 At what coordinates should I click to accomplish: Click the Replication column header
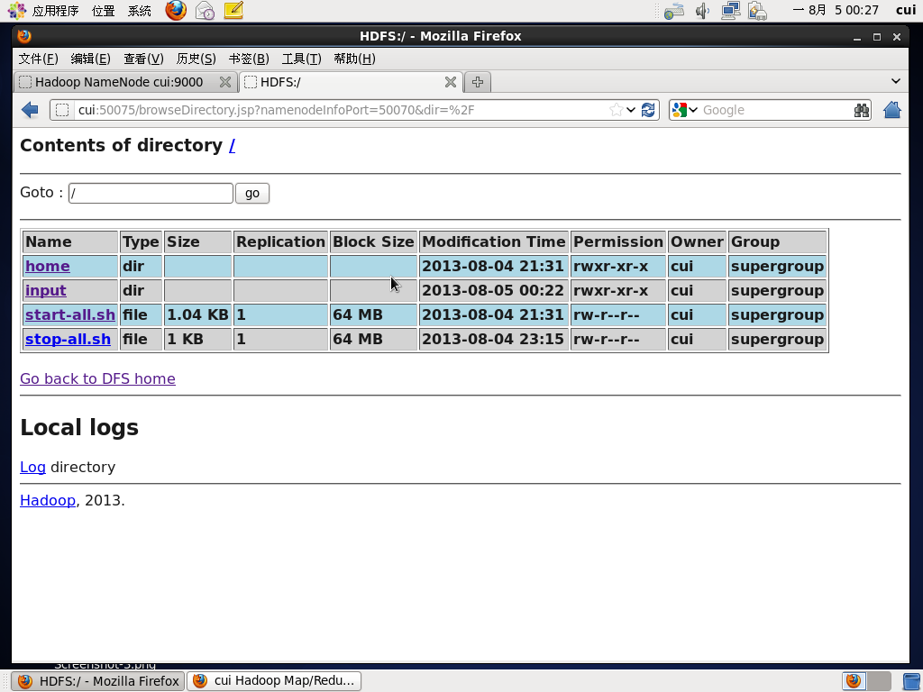click(x=280, y=241)
